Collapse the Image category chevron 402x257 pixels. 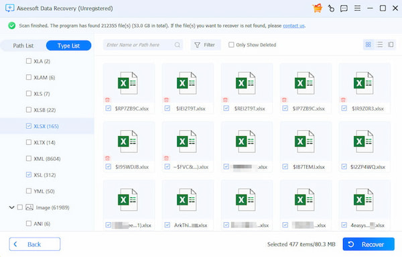coord(11,207)
